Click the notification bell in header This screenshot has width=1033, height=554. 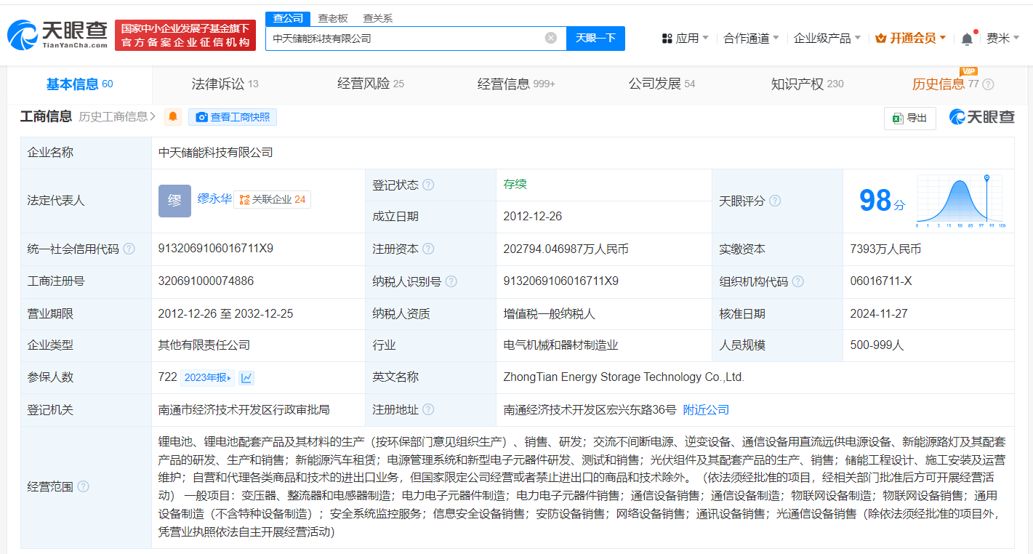[966, 39]
